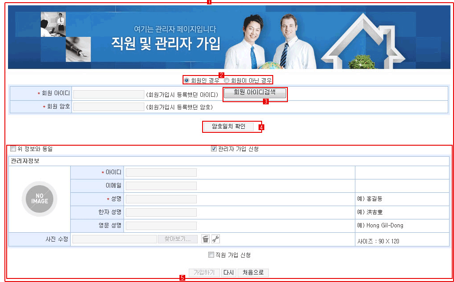Click the trash can icon beside 찾아보기

[205, 239]
